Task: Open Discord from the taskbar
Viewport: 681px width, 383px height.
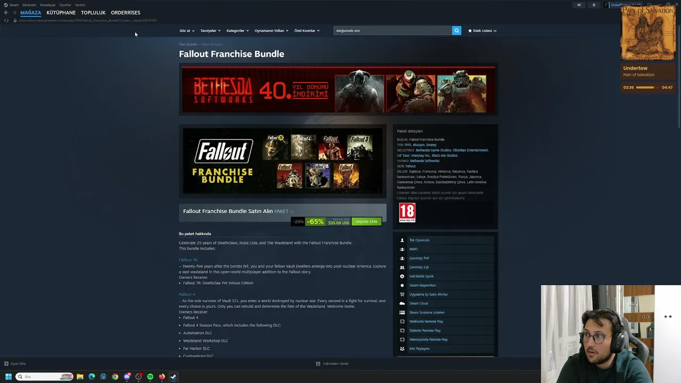Action: [x=127, y=377]
